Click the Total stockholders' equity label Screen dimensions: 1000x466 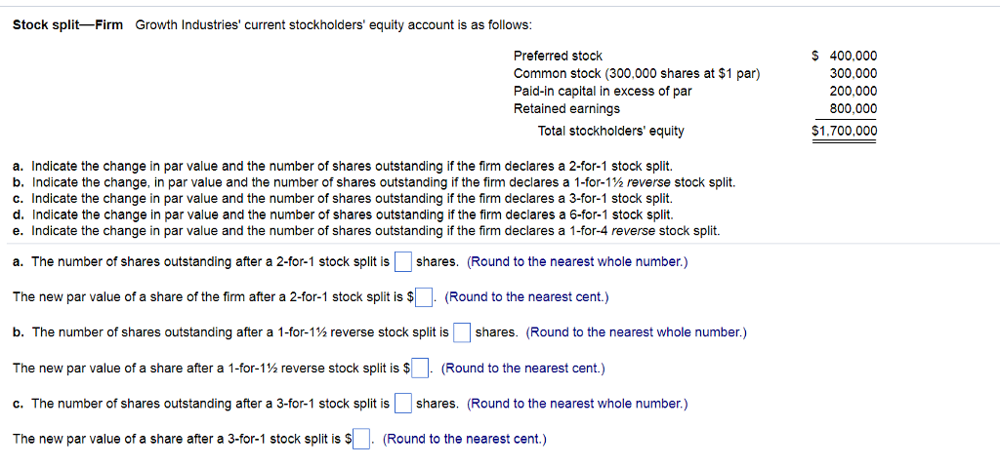[x=611, y=132]
